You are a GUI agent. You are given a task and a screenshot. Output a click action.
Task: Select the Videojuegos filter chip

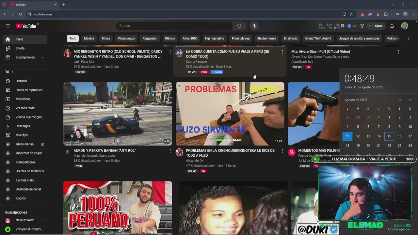pyautogui.click(x=126, y=39)
